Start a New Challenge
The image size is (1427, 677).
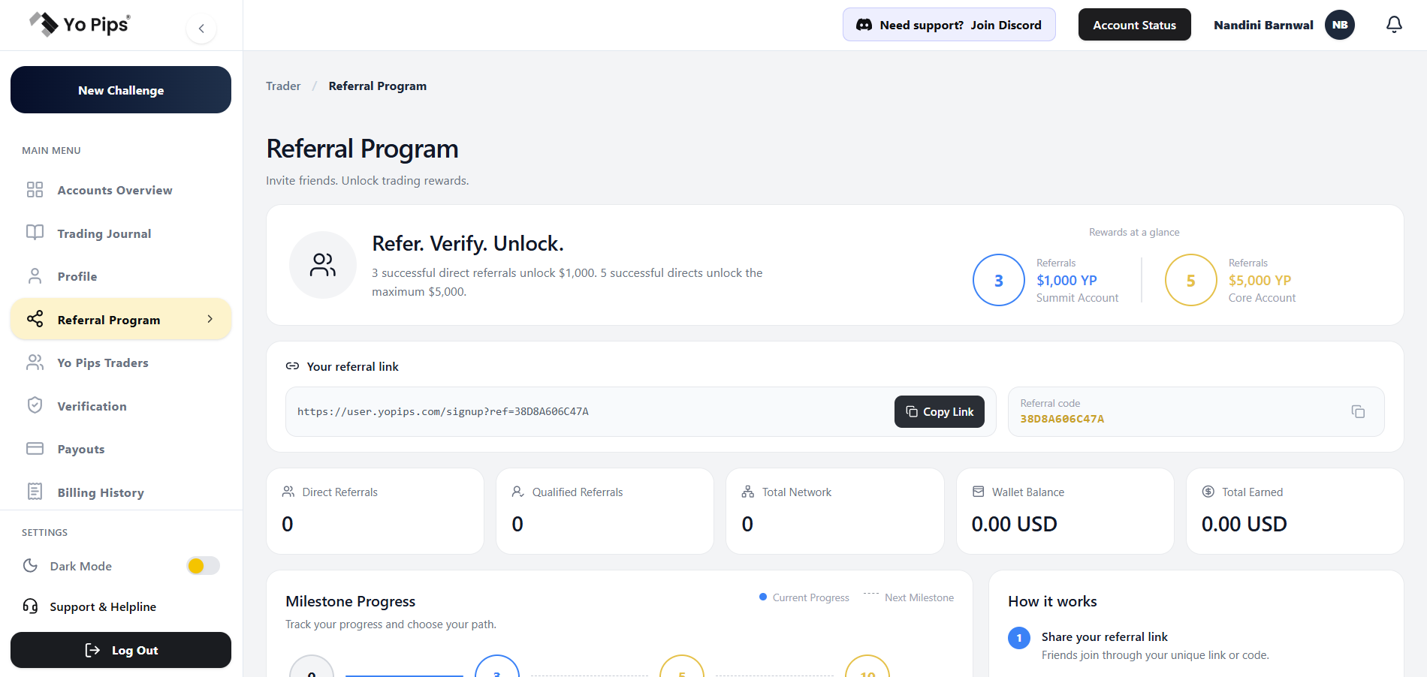pyautogui.click(x=121, y=90)
